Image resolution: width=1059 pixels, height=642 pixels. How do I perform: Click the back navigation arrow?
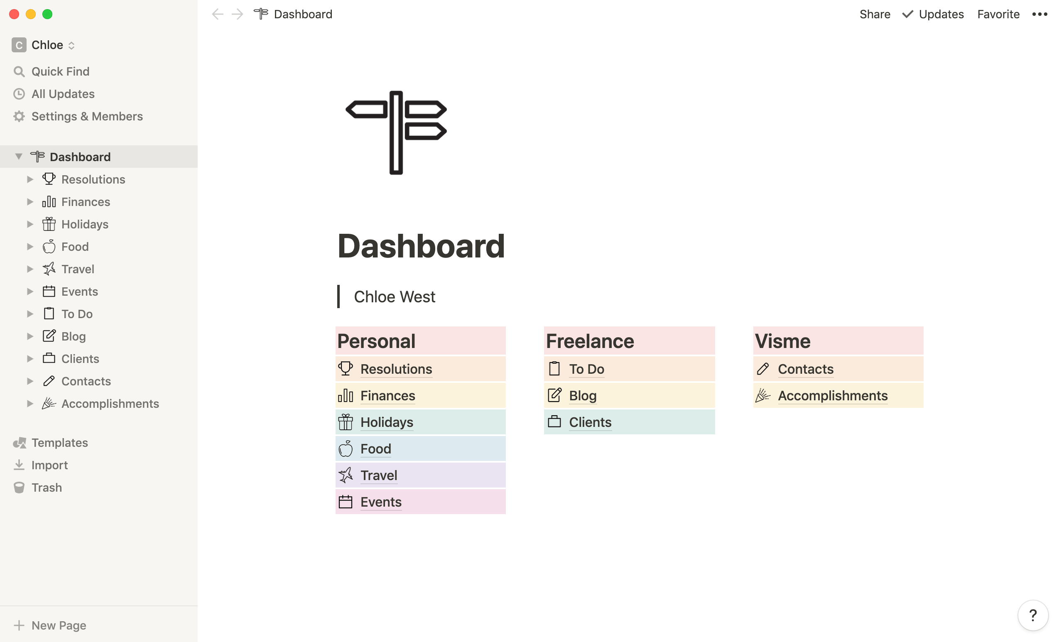click(218, 14)
